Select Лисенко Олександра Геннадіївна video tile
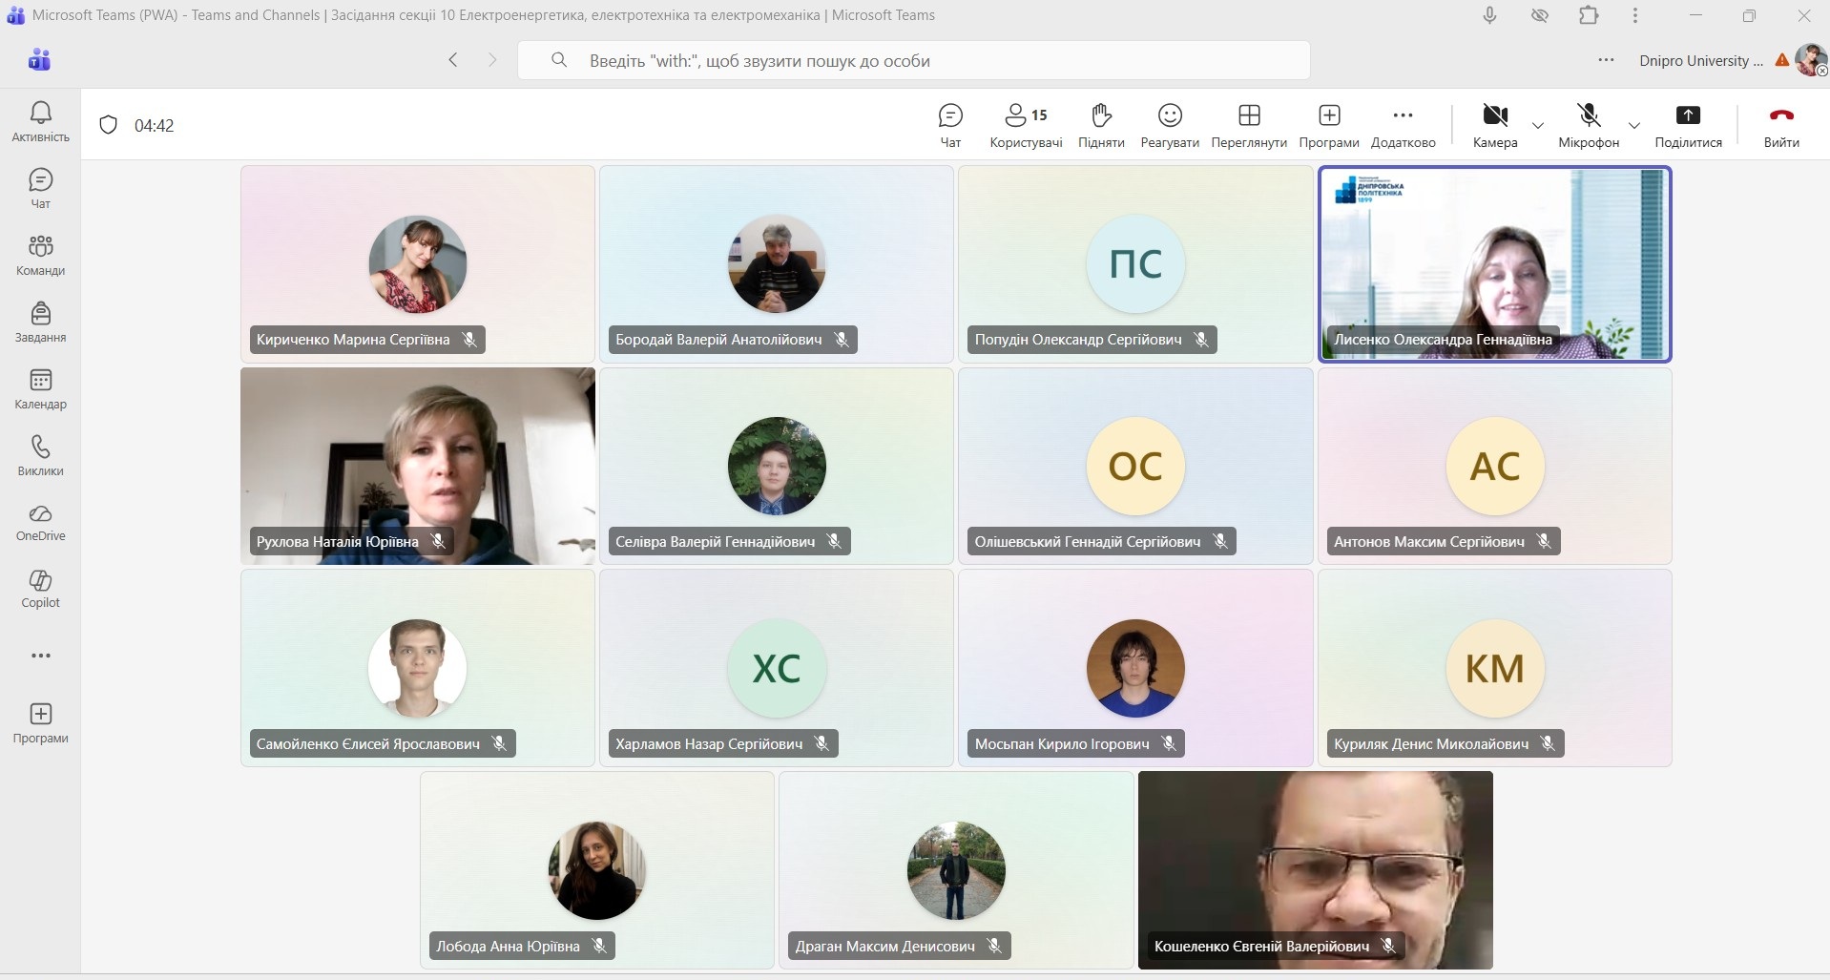 [x=1494, y=263]
